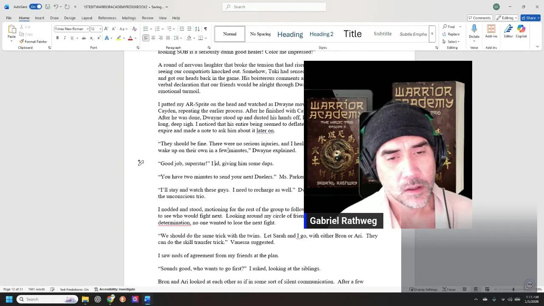Apply the Subtitle style

(382, 34)
